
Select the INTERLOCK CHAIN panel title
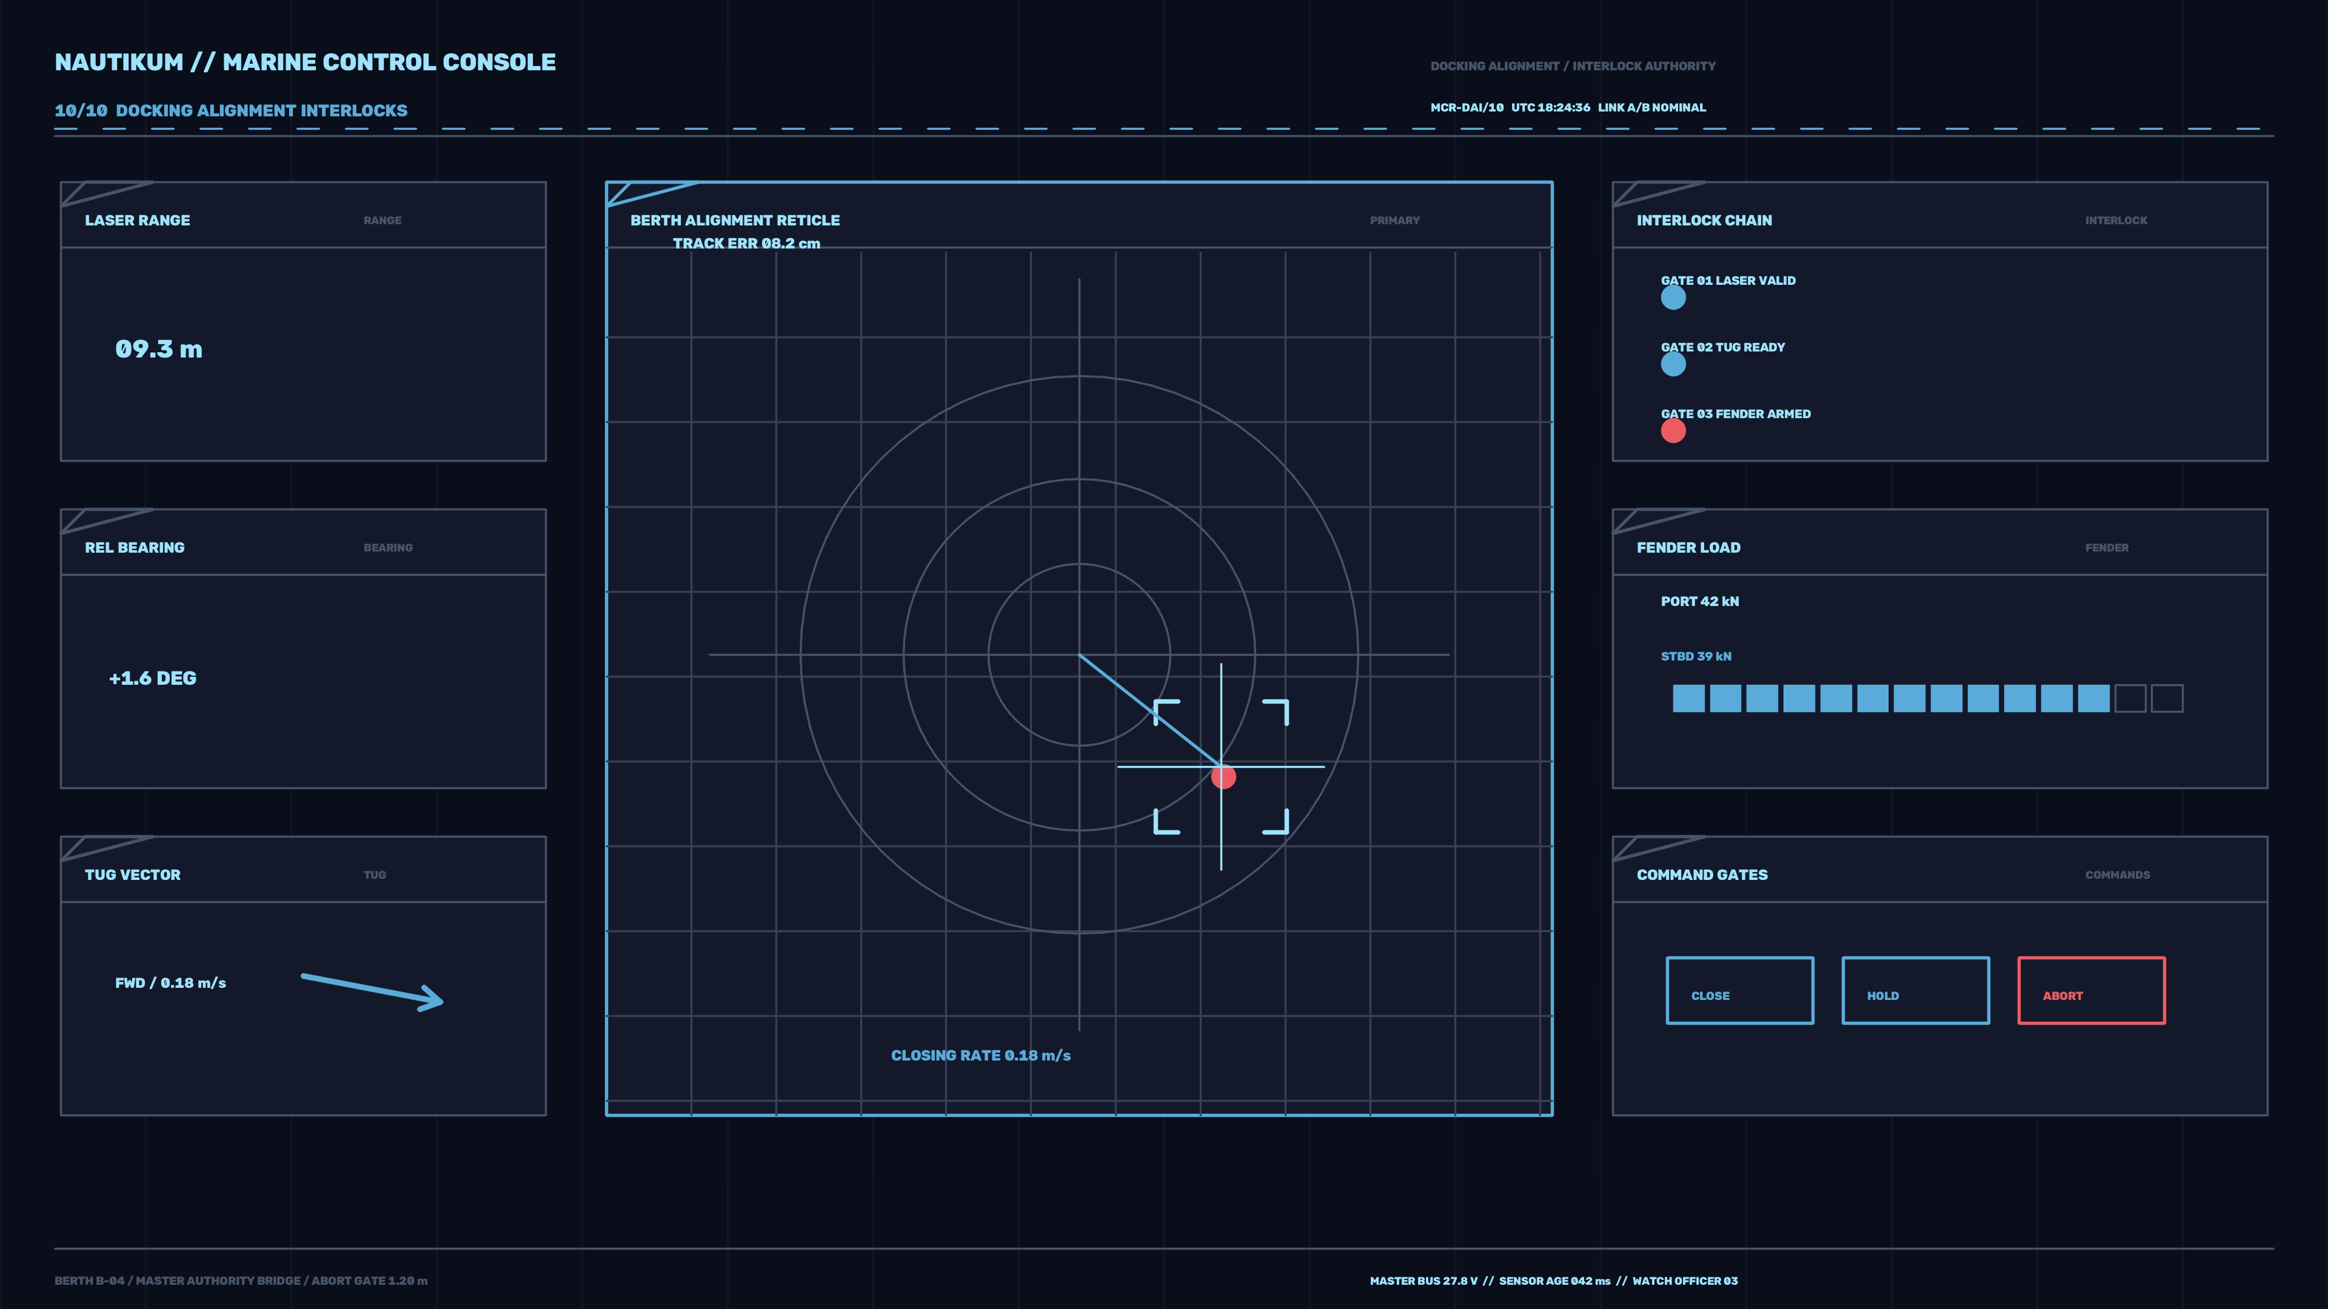pyautogui.click(x=1704, y=221)
